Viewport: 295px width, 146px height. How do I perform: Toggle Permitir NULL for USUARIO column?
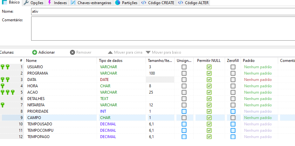click(x=209, y=67)
